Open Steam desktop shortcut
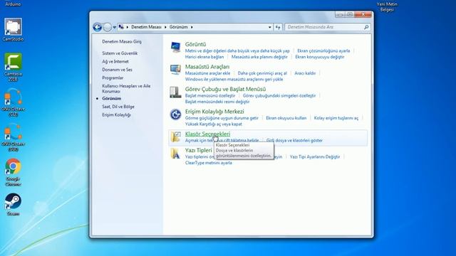This screenshot has width=456, height=256. (13, 205)
